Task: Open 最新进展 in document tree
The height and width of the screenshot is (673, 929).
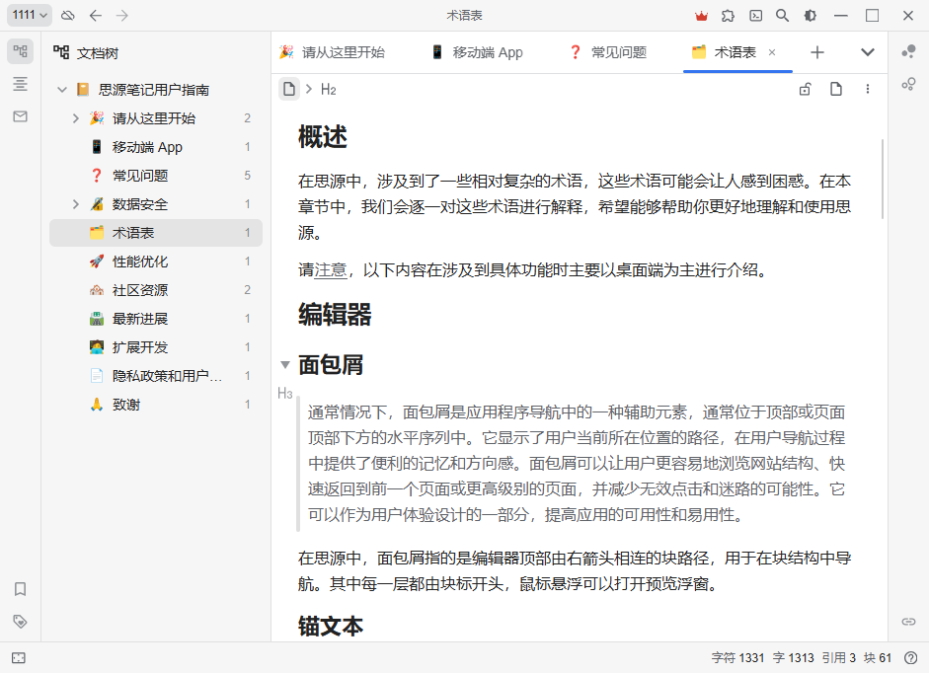Action: tap(156, 319)
